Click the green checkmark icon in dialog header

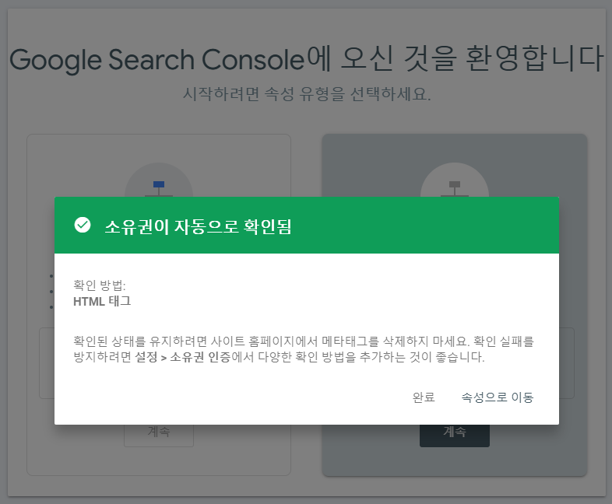83,225
